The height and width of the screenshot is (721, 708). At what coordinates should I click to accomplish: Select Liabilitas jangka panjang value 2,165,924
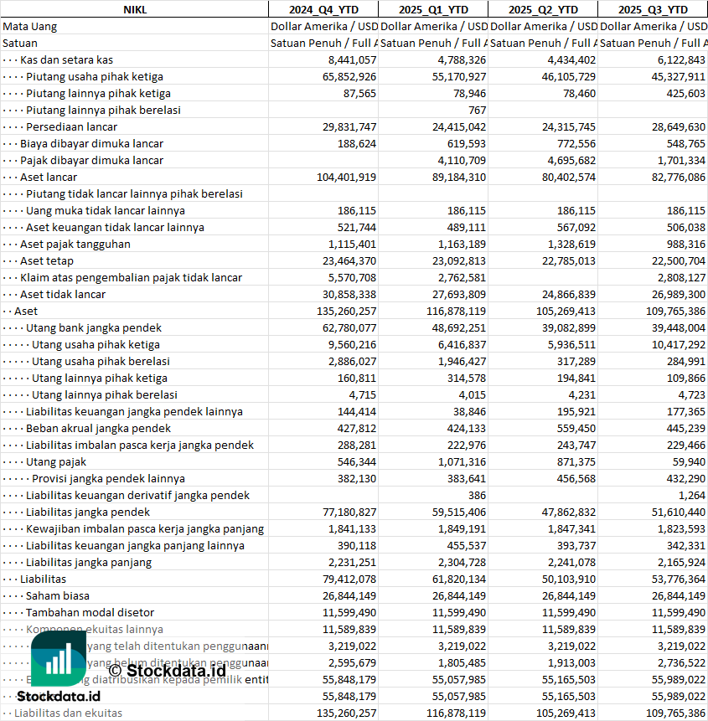[681, 563]
